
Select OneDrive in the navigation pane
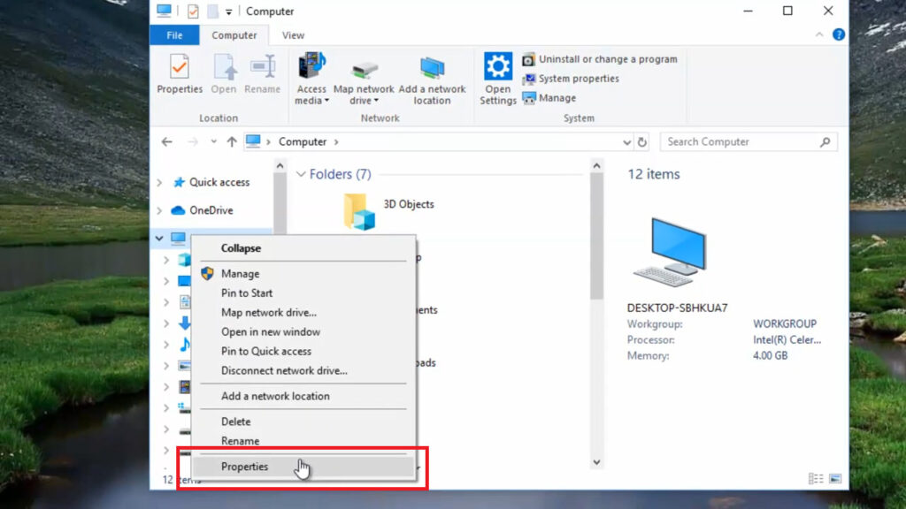click(211, 210)
